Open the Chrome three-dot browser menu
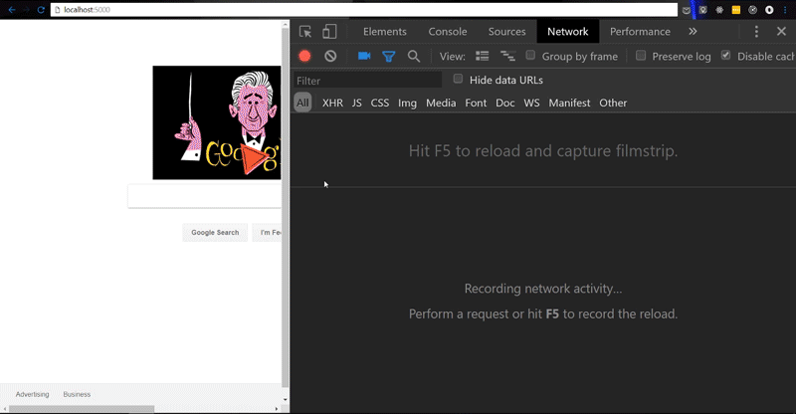Viewport: 796px width, 414px height. pyautogui.click(x=785, y=10)
